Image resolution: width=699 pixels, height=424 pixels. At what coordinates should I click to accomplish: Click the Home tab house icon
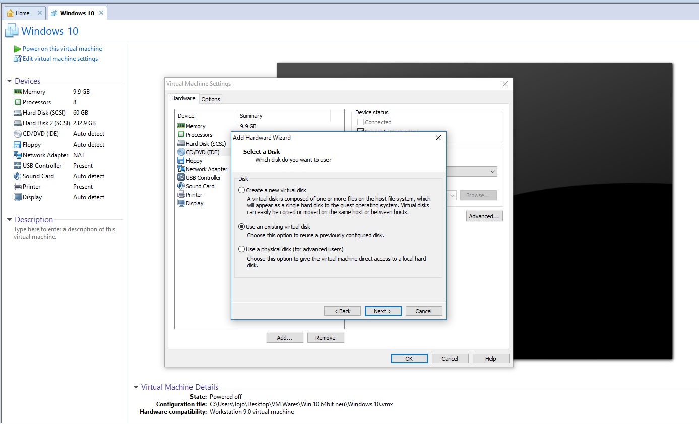pyautogui.click(x=10, y=13)
